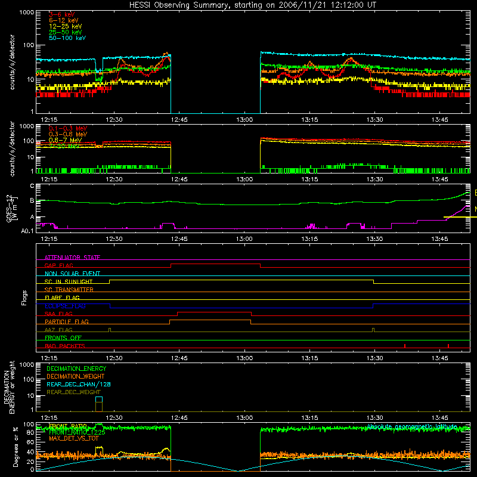Image resolution: width=477 pixels, height=477 pixels.
Task: Select the "Absolute geomagnetic latitude" label
Action: (412, 426)
